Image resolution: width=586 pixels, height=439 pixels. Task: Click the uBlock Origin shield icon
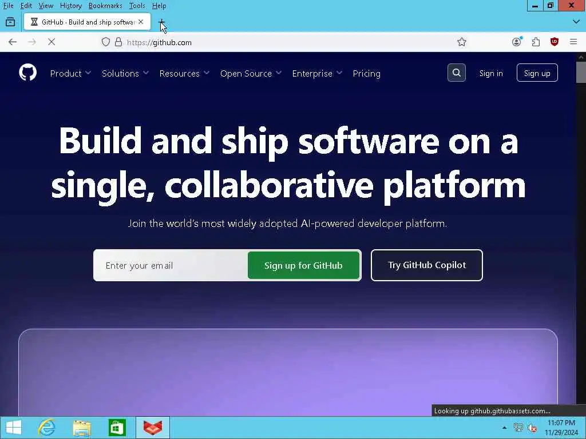[554, 42]
